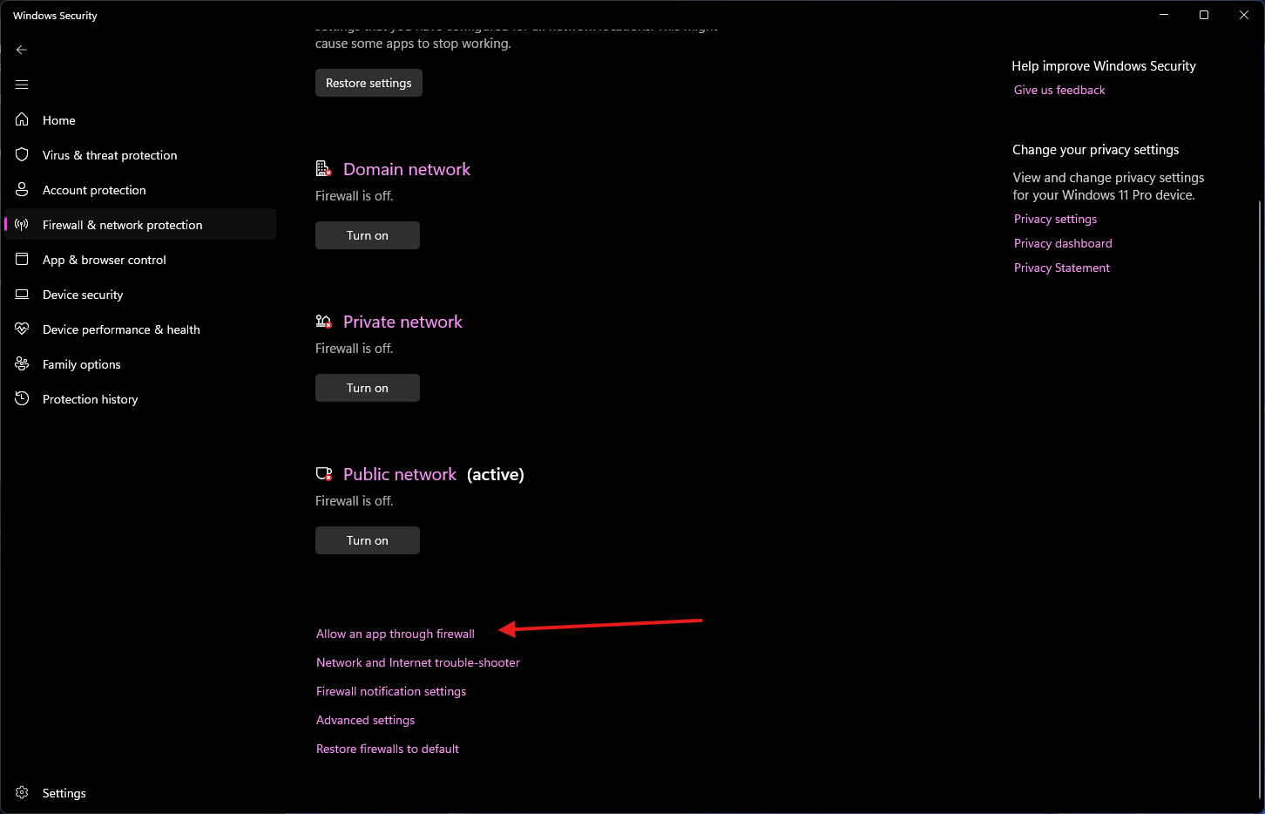This screenshot has width=1265, height=814.
Task: Click the Private network icon
Action: tap(324, 321)
